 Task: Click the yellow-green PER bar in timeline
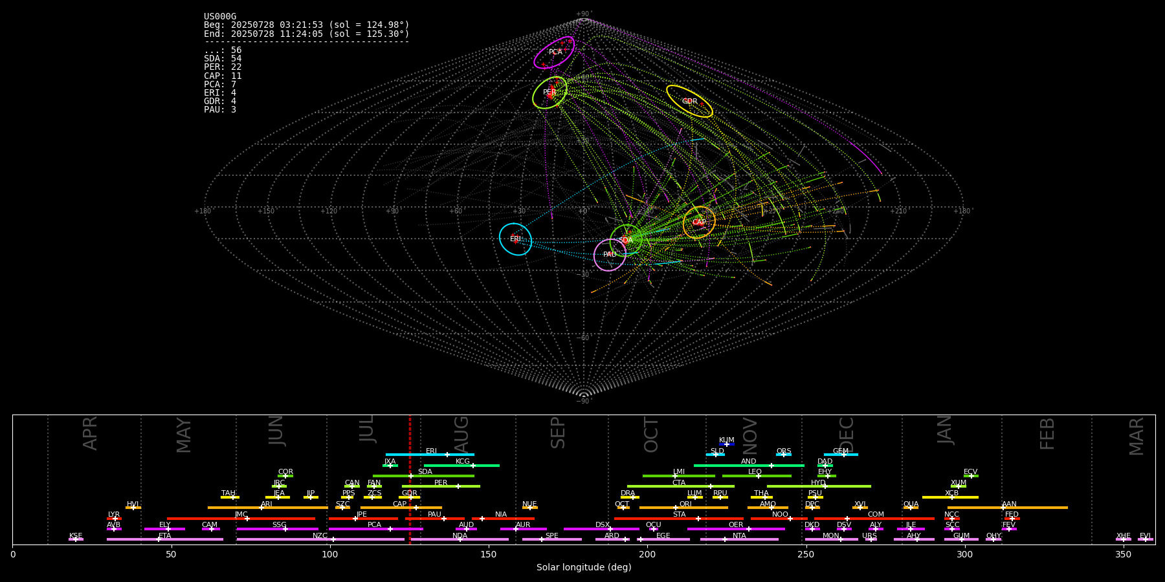click(x=441, y=486)
